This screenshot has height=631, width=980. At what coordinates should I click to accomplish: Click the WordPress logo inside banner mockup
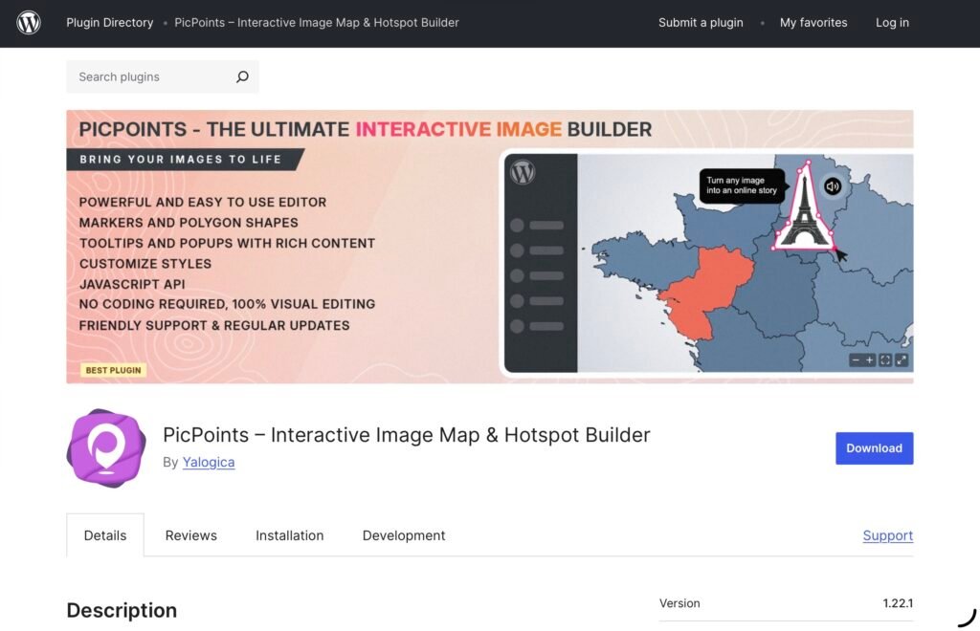(x=523, y=172)
